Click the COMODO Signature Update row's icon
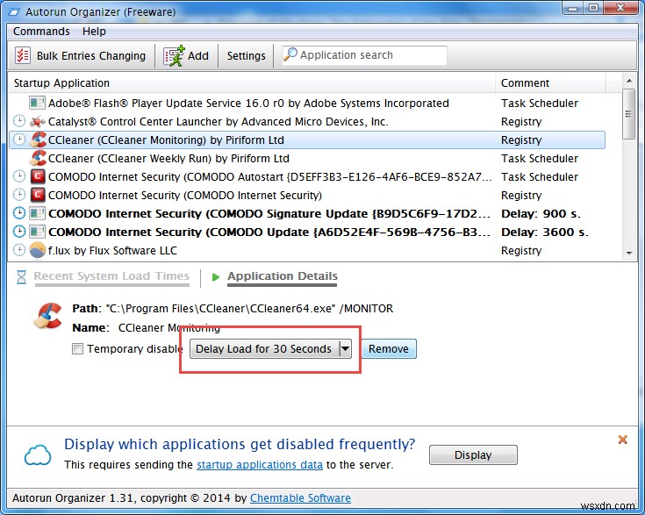 tap(38, 213)
